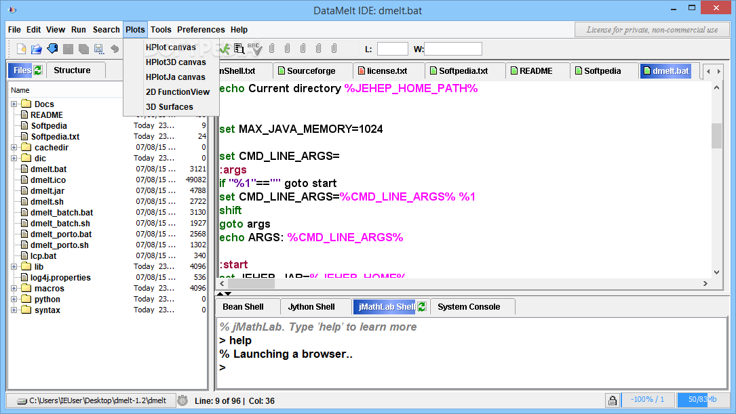Click the New file icon in toolbar

point(22,48)
